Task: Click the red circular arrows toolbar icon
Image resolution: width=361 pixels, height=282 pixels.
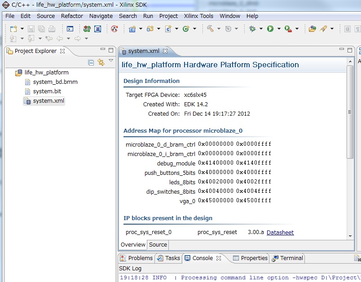Action: coord(114,29)
